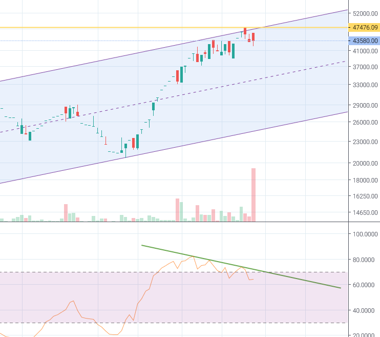Click the 52000.00 price axis label

[365, 14]
